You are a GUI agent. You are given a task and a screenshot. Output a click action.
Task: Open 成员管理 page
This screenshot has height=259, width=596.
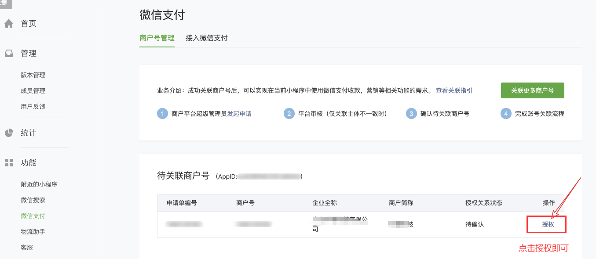pos(33,91)
